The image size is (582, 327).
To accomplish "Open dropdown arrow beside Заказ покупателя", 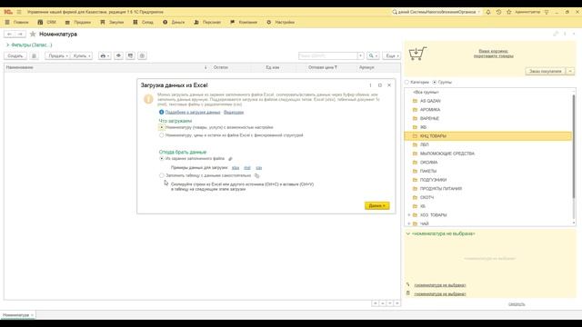I will 570,71.
